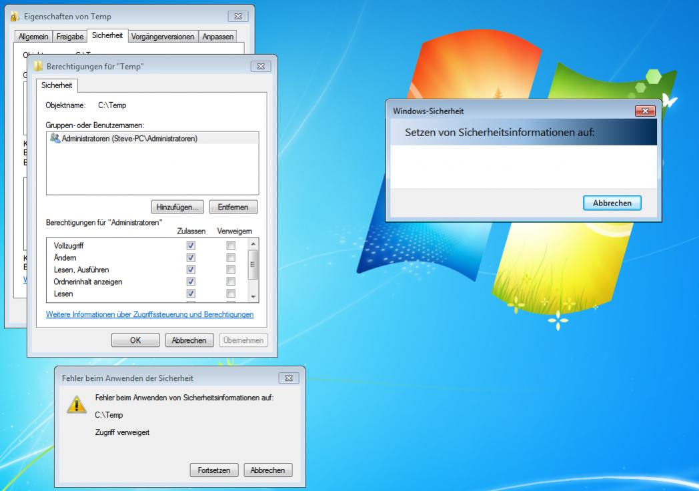Close the Berechtigungen für Temp window
The width and height of the screenshot is (699, 491).
pos(261,66)
